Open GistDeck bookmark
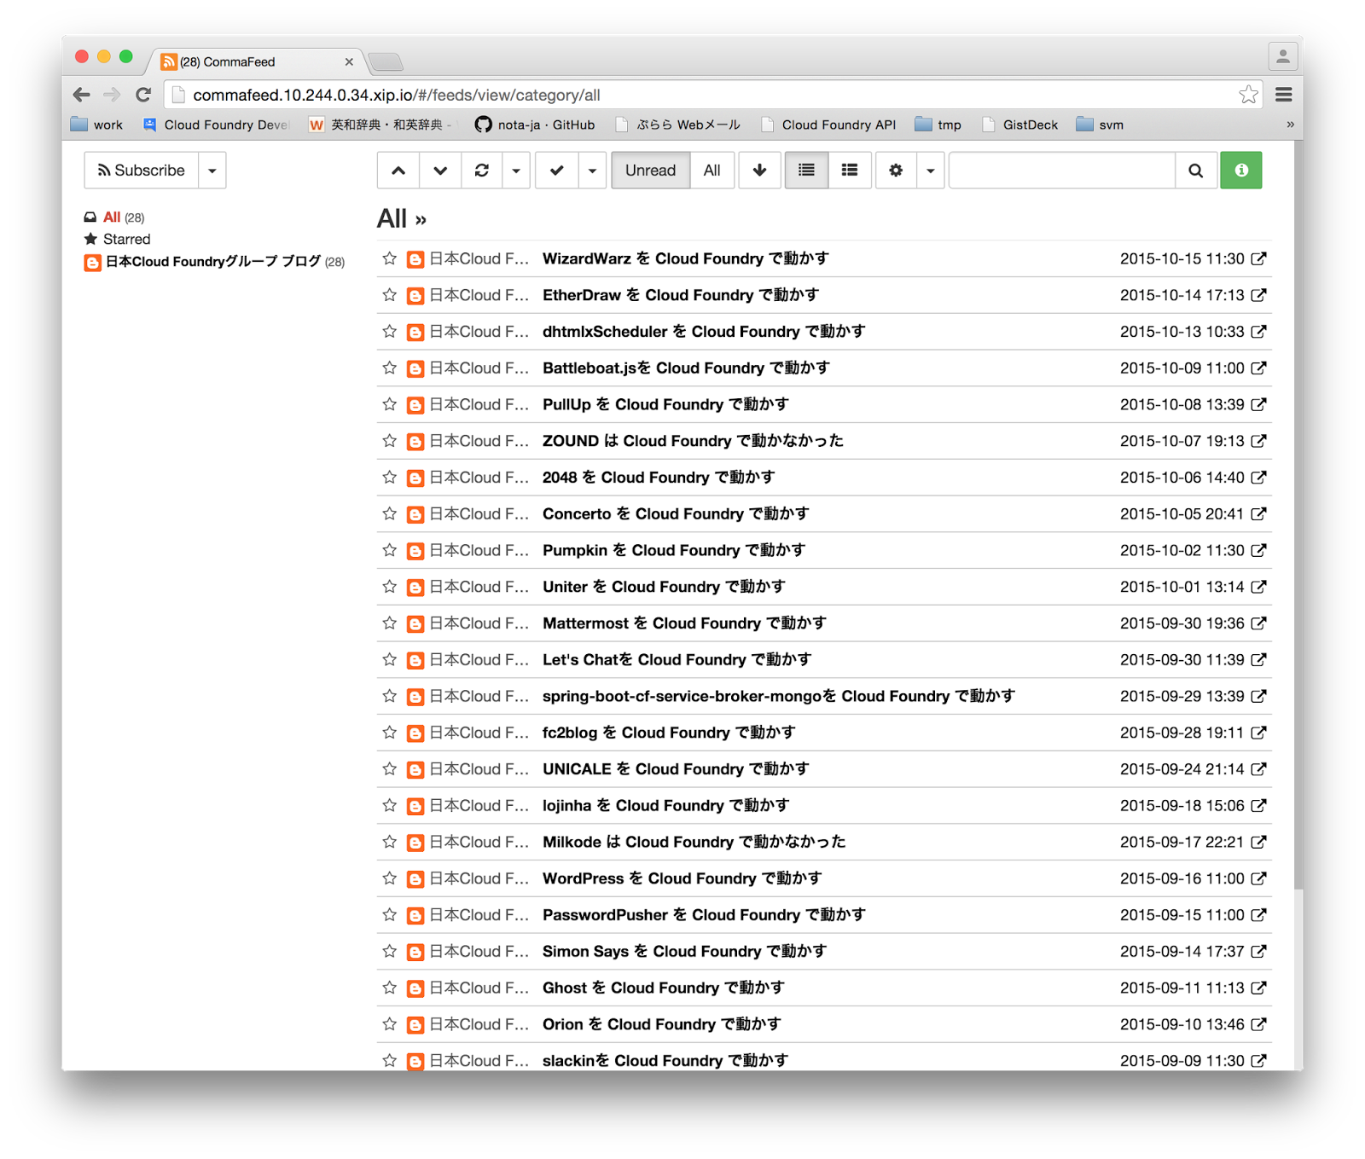 pos(1019,125)
